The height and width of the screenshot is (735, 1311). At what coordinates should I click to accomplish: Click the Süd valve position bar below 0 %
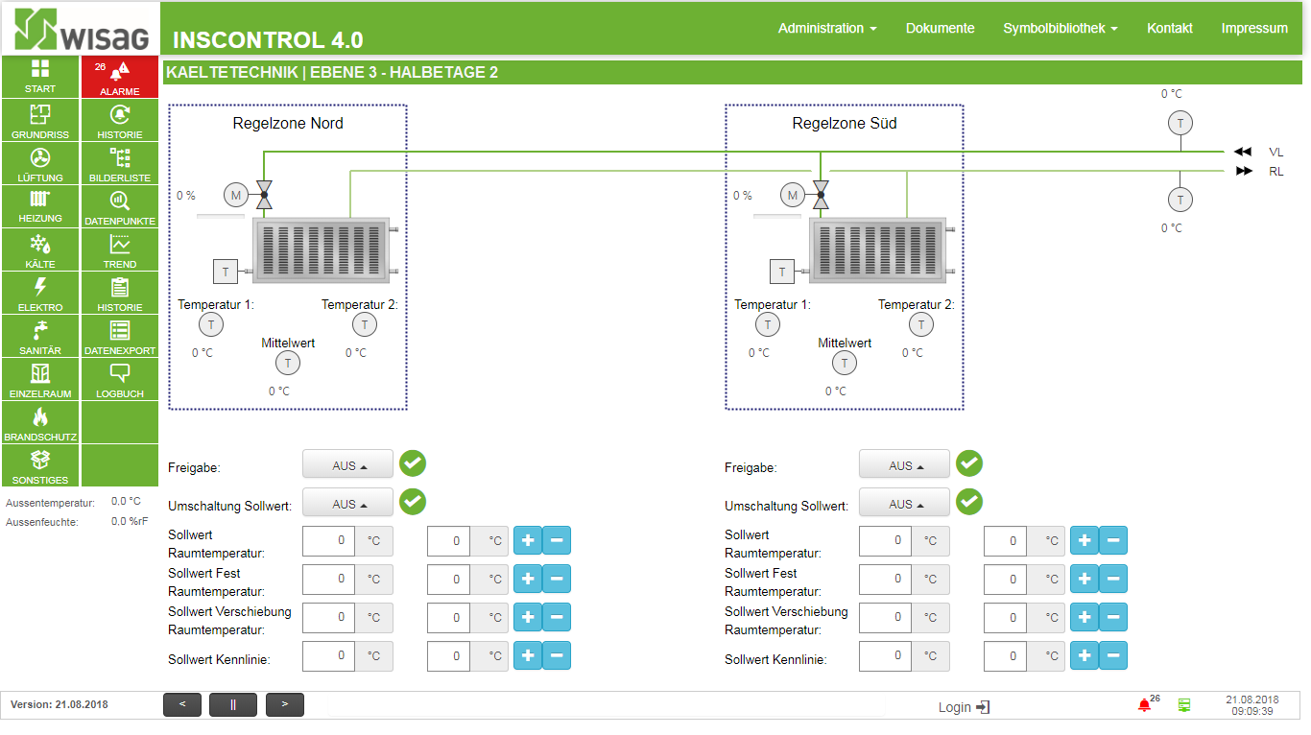[777, 216]
